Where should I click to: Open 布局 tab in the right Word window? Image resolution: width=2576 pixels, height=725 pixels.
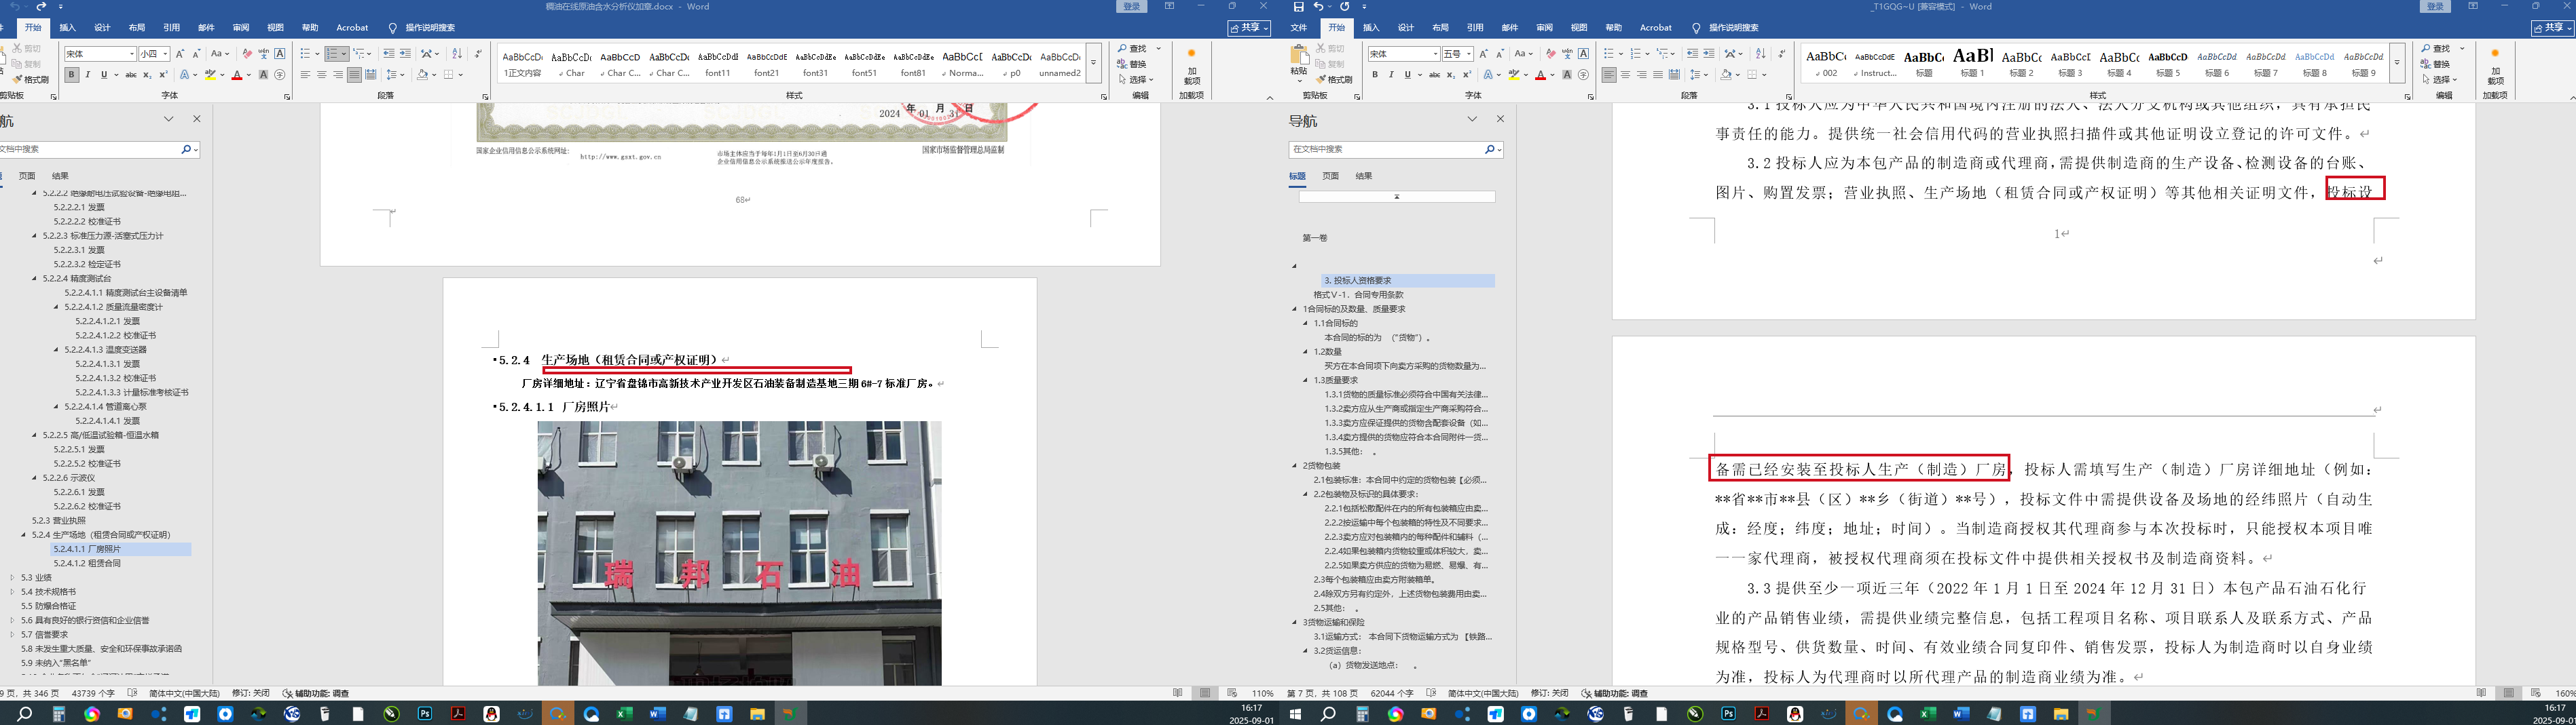[x=1440, y=28]
